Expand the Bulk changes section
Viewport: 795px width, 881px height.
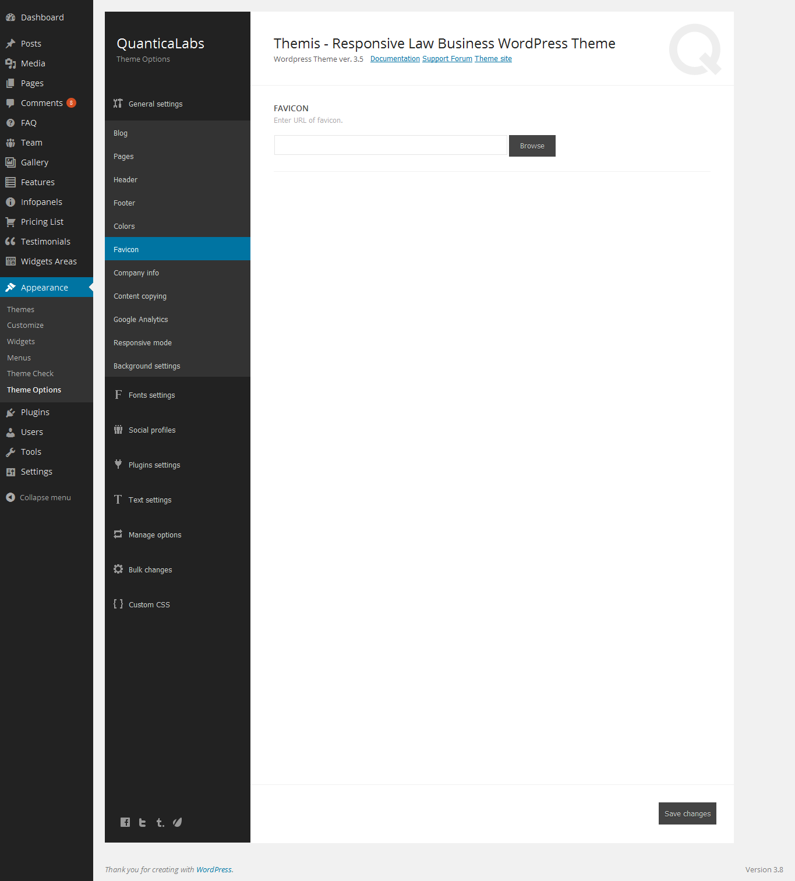coord(178,569)
